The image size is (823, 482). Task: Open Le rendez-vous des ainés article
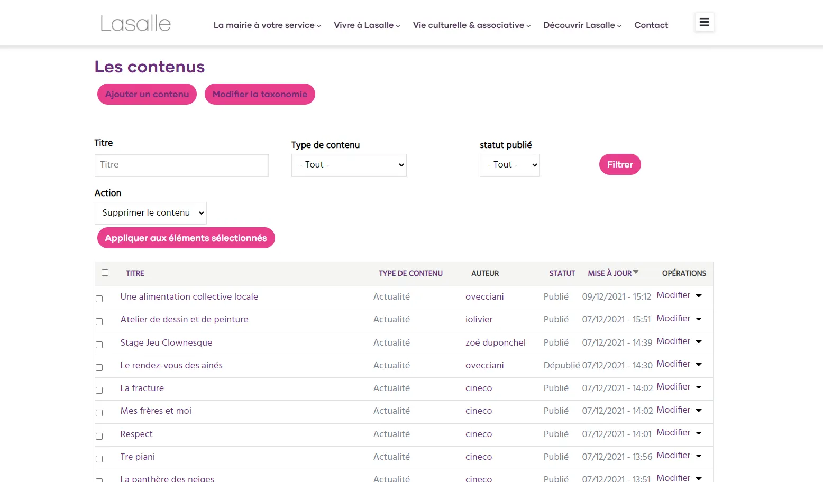click(171, 365)
